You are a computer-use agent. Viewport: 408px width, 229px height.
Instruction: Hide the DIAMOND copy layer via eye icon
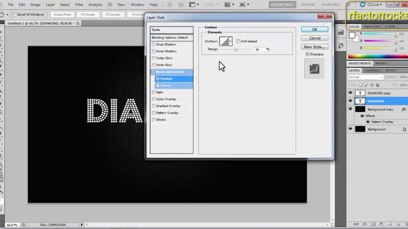(351, 93)
